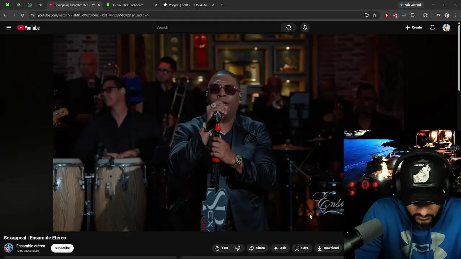Close the Widgets | BotRix tab

213,5
